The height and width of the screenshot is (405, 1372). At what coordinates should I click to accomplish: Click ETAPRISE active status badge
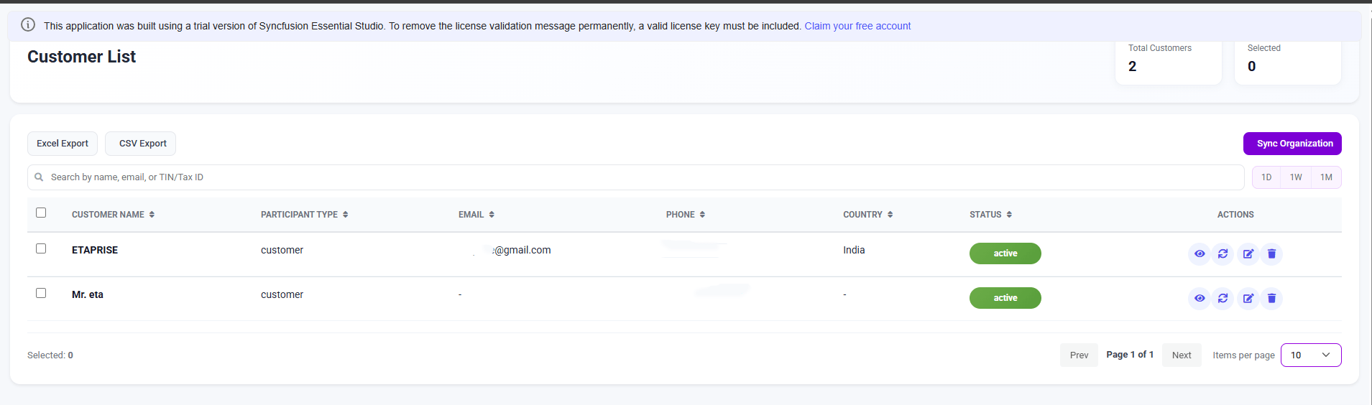coord(1005,253)
